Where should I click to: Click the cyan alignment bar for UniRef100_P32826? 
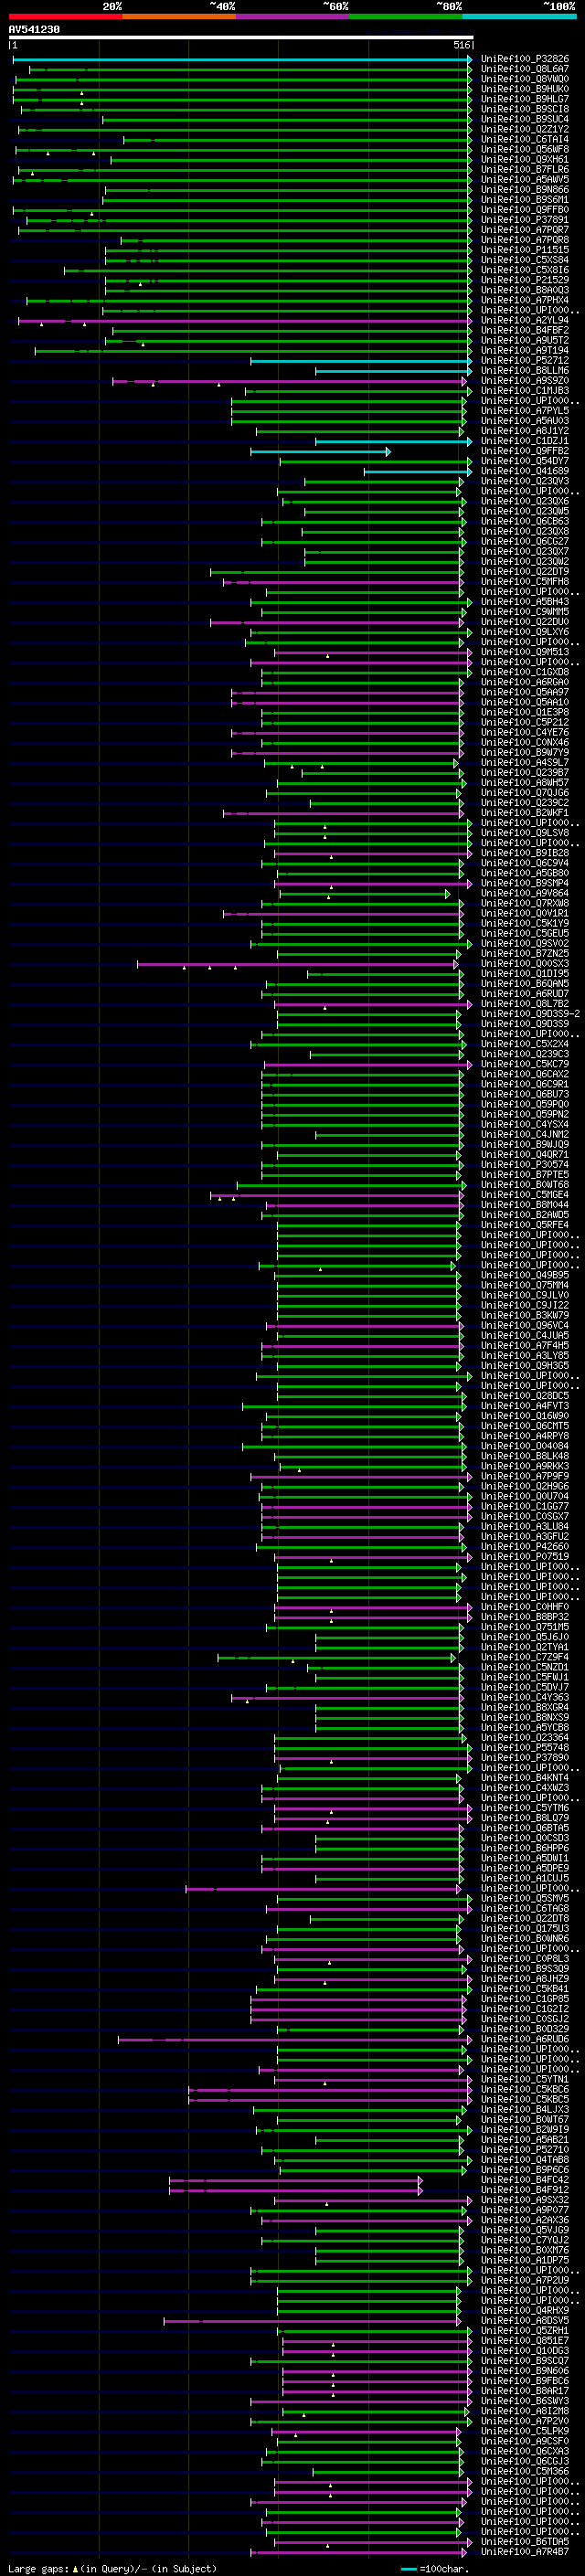[242, 60]
